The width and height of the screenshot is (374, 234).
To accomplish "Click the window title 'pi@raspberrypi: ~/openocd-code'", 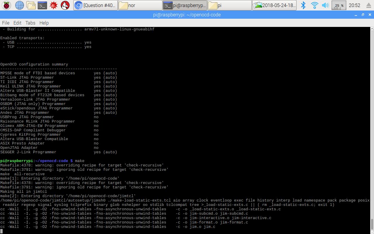I will pos(187,15).
